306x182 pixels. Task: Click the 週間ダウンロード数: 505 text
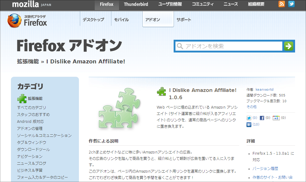266,95
